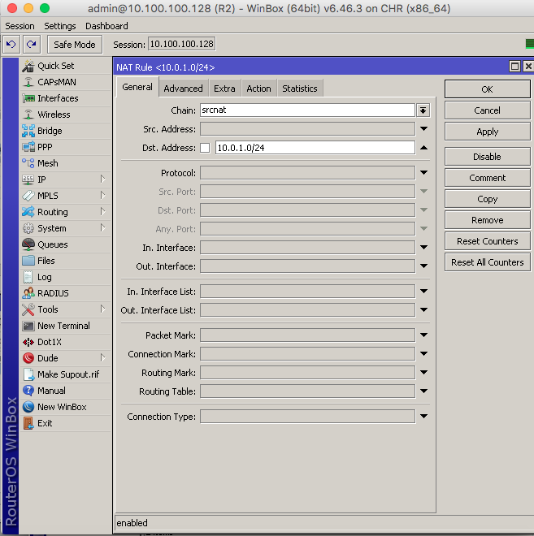Open the Manual help icon
Viewport: 534px width, 536px height.
click(28, 391)
